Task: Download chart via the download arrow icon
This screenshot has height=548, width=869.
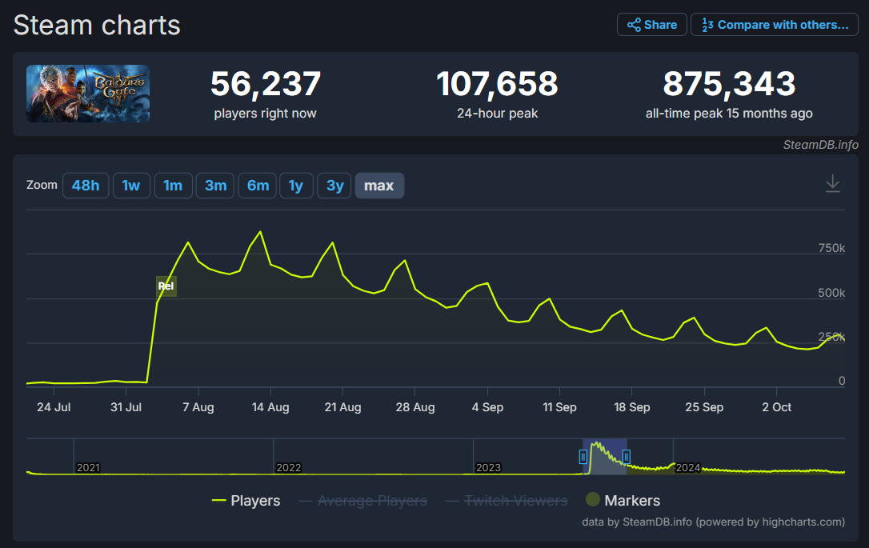Action: (x=832, y=183)
